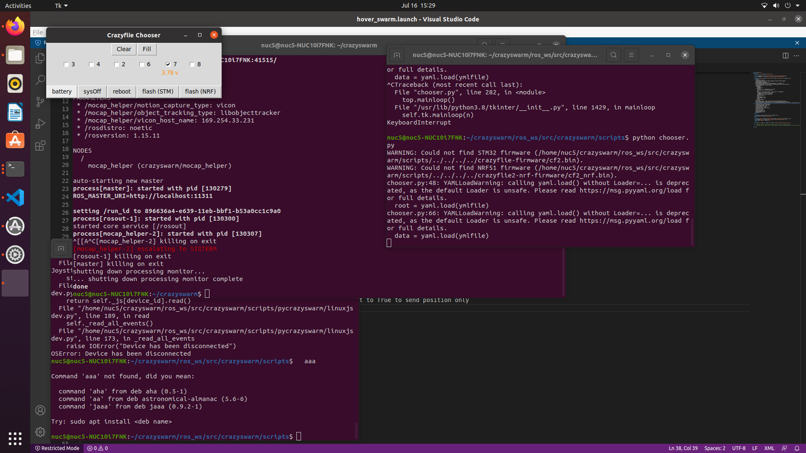The height and width of the screenshot is (453, 806).
Task: Open LibreOffice Writer in the dock
Action: point(15,112)
